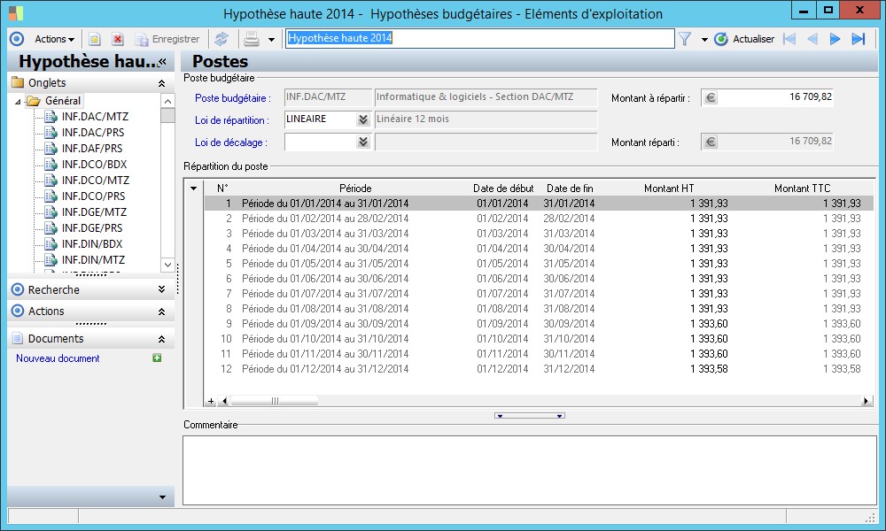This screenshot has width=886, height=531.
Task: Click the printer icon in toolbar
Action: click(x=252, y=39)
